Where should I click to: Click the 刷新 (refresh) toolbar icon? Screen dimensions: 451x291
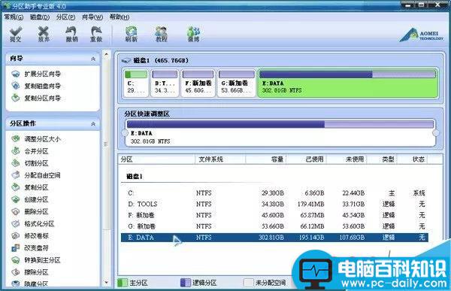point(131,35)
